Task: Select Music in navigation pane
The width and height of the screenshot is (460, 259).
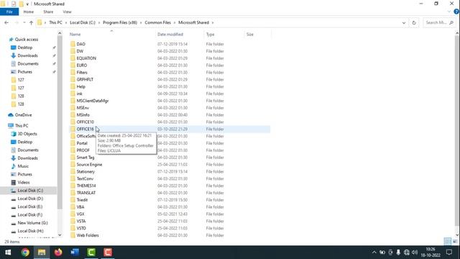Action: click(23, 166)
